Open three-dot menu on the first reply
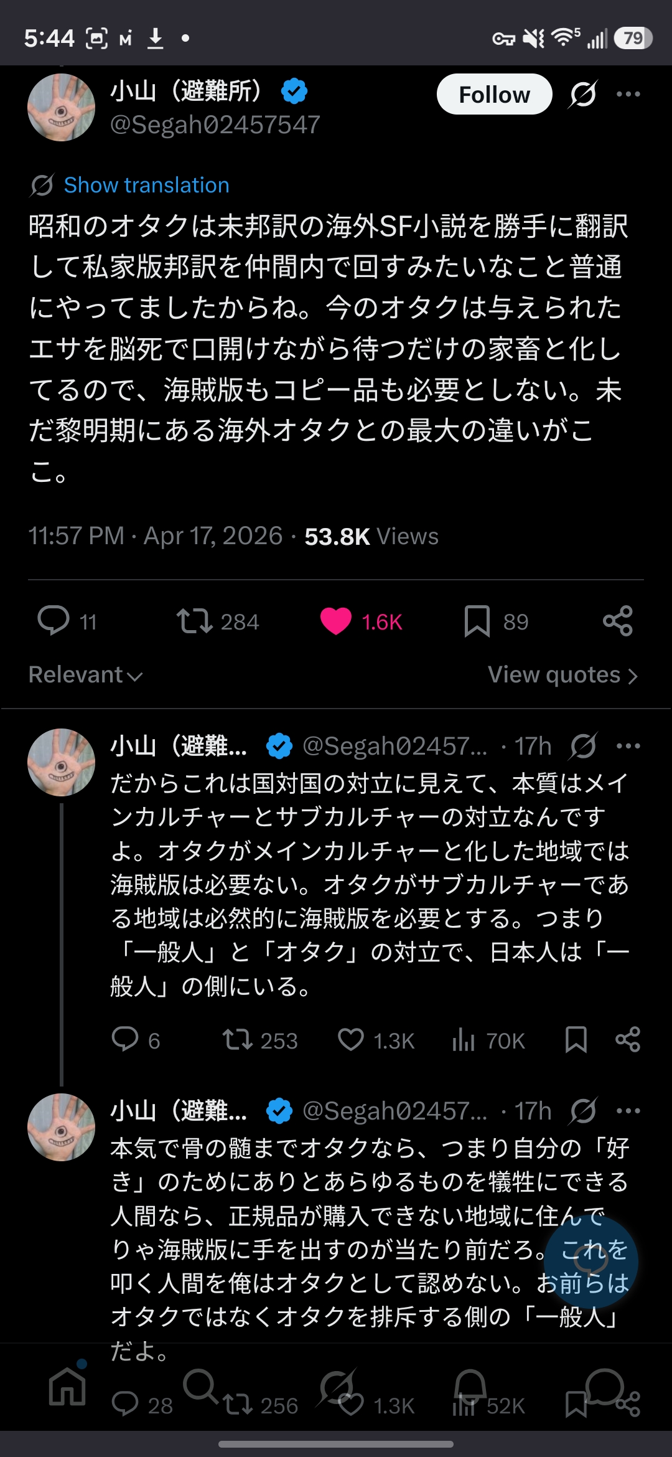Image resolution: width=672 pixels, height=1457 pixels. click(628, 746)
